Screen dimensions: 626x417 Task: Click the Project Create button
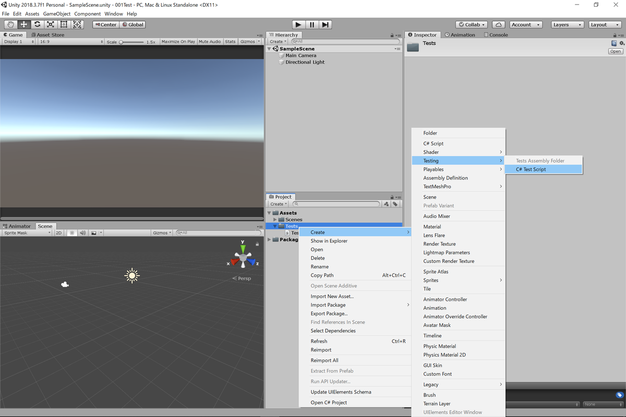tap(278, 204)
